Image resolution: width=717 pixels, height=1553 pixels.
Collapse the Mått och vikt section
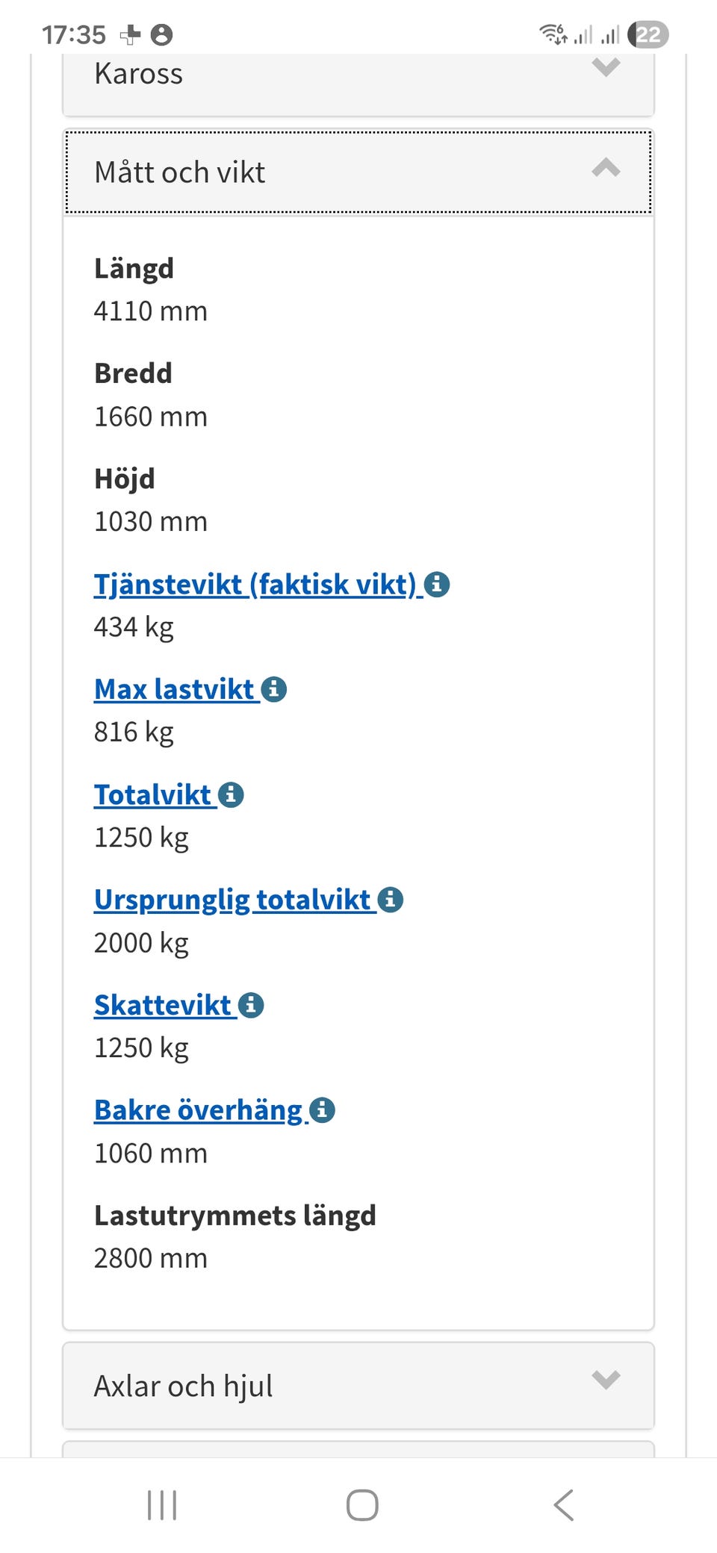(x=606, y=169)
